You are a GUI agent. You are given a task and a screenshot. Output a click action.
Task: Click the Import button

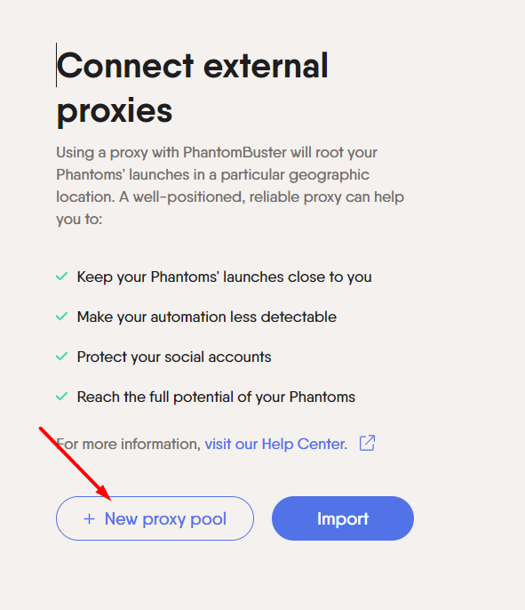point(343,518)
